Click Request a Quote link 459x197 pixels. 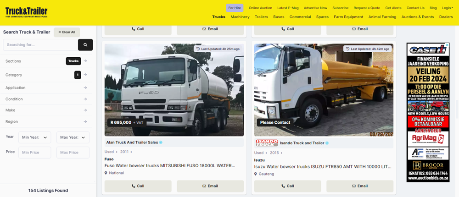click(367, 8)
